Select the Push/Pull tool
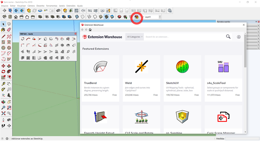Image resolution: width=260 pixels, height=141 pixels. coord(9,66)
